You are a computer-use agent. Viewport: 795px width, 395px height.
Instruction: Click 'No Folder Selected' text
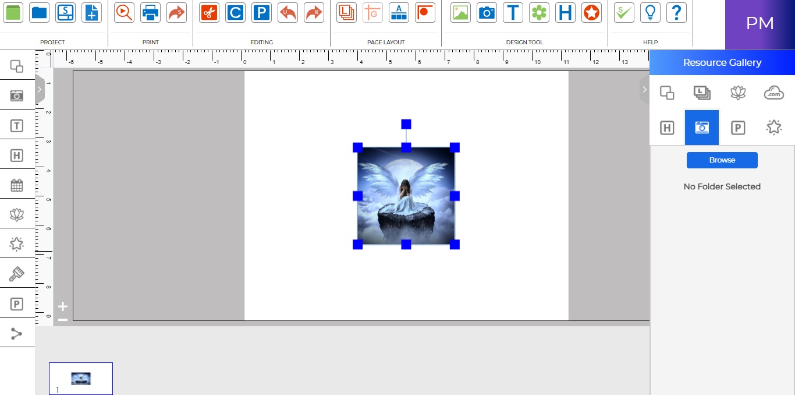pyautogui.click(x=722, y=186)
